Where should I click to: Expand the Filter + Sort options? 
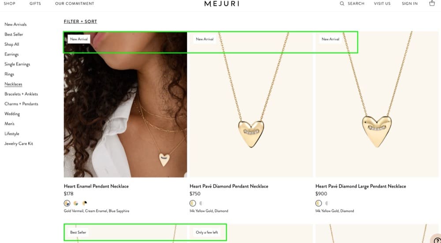(80, 22)
